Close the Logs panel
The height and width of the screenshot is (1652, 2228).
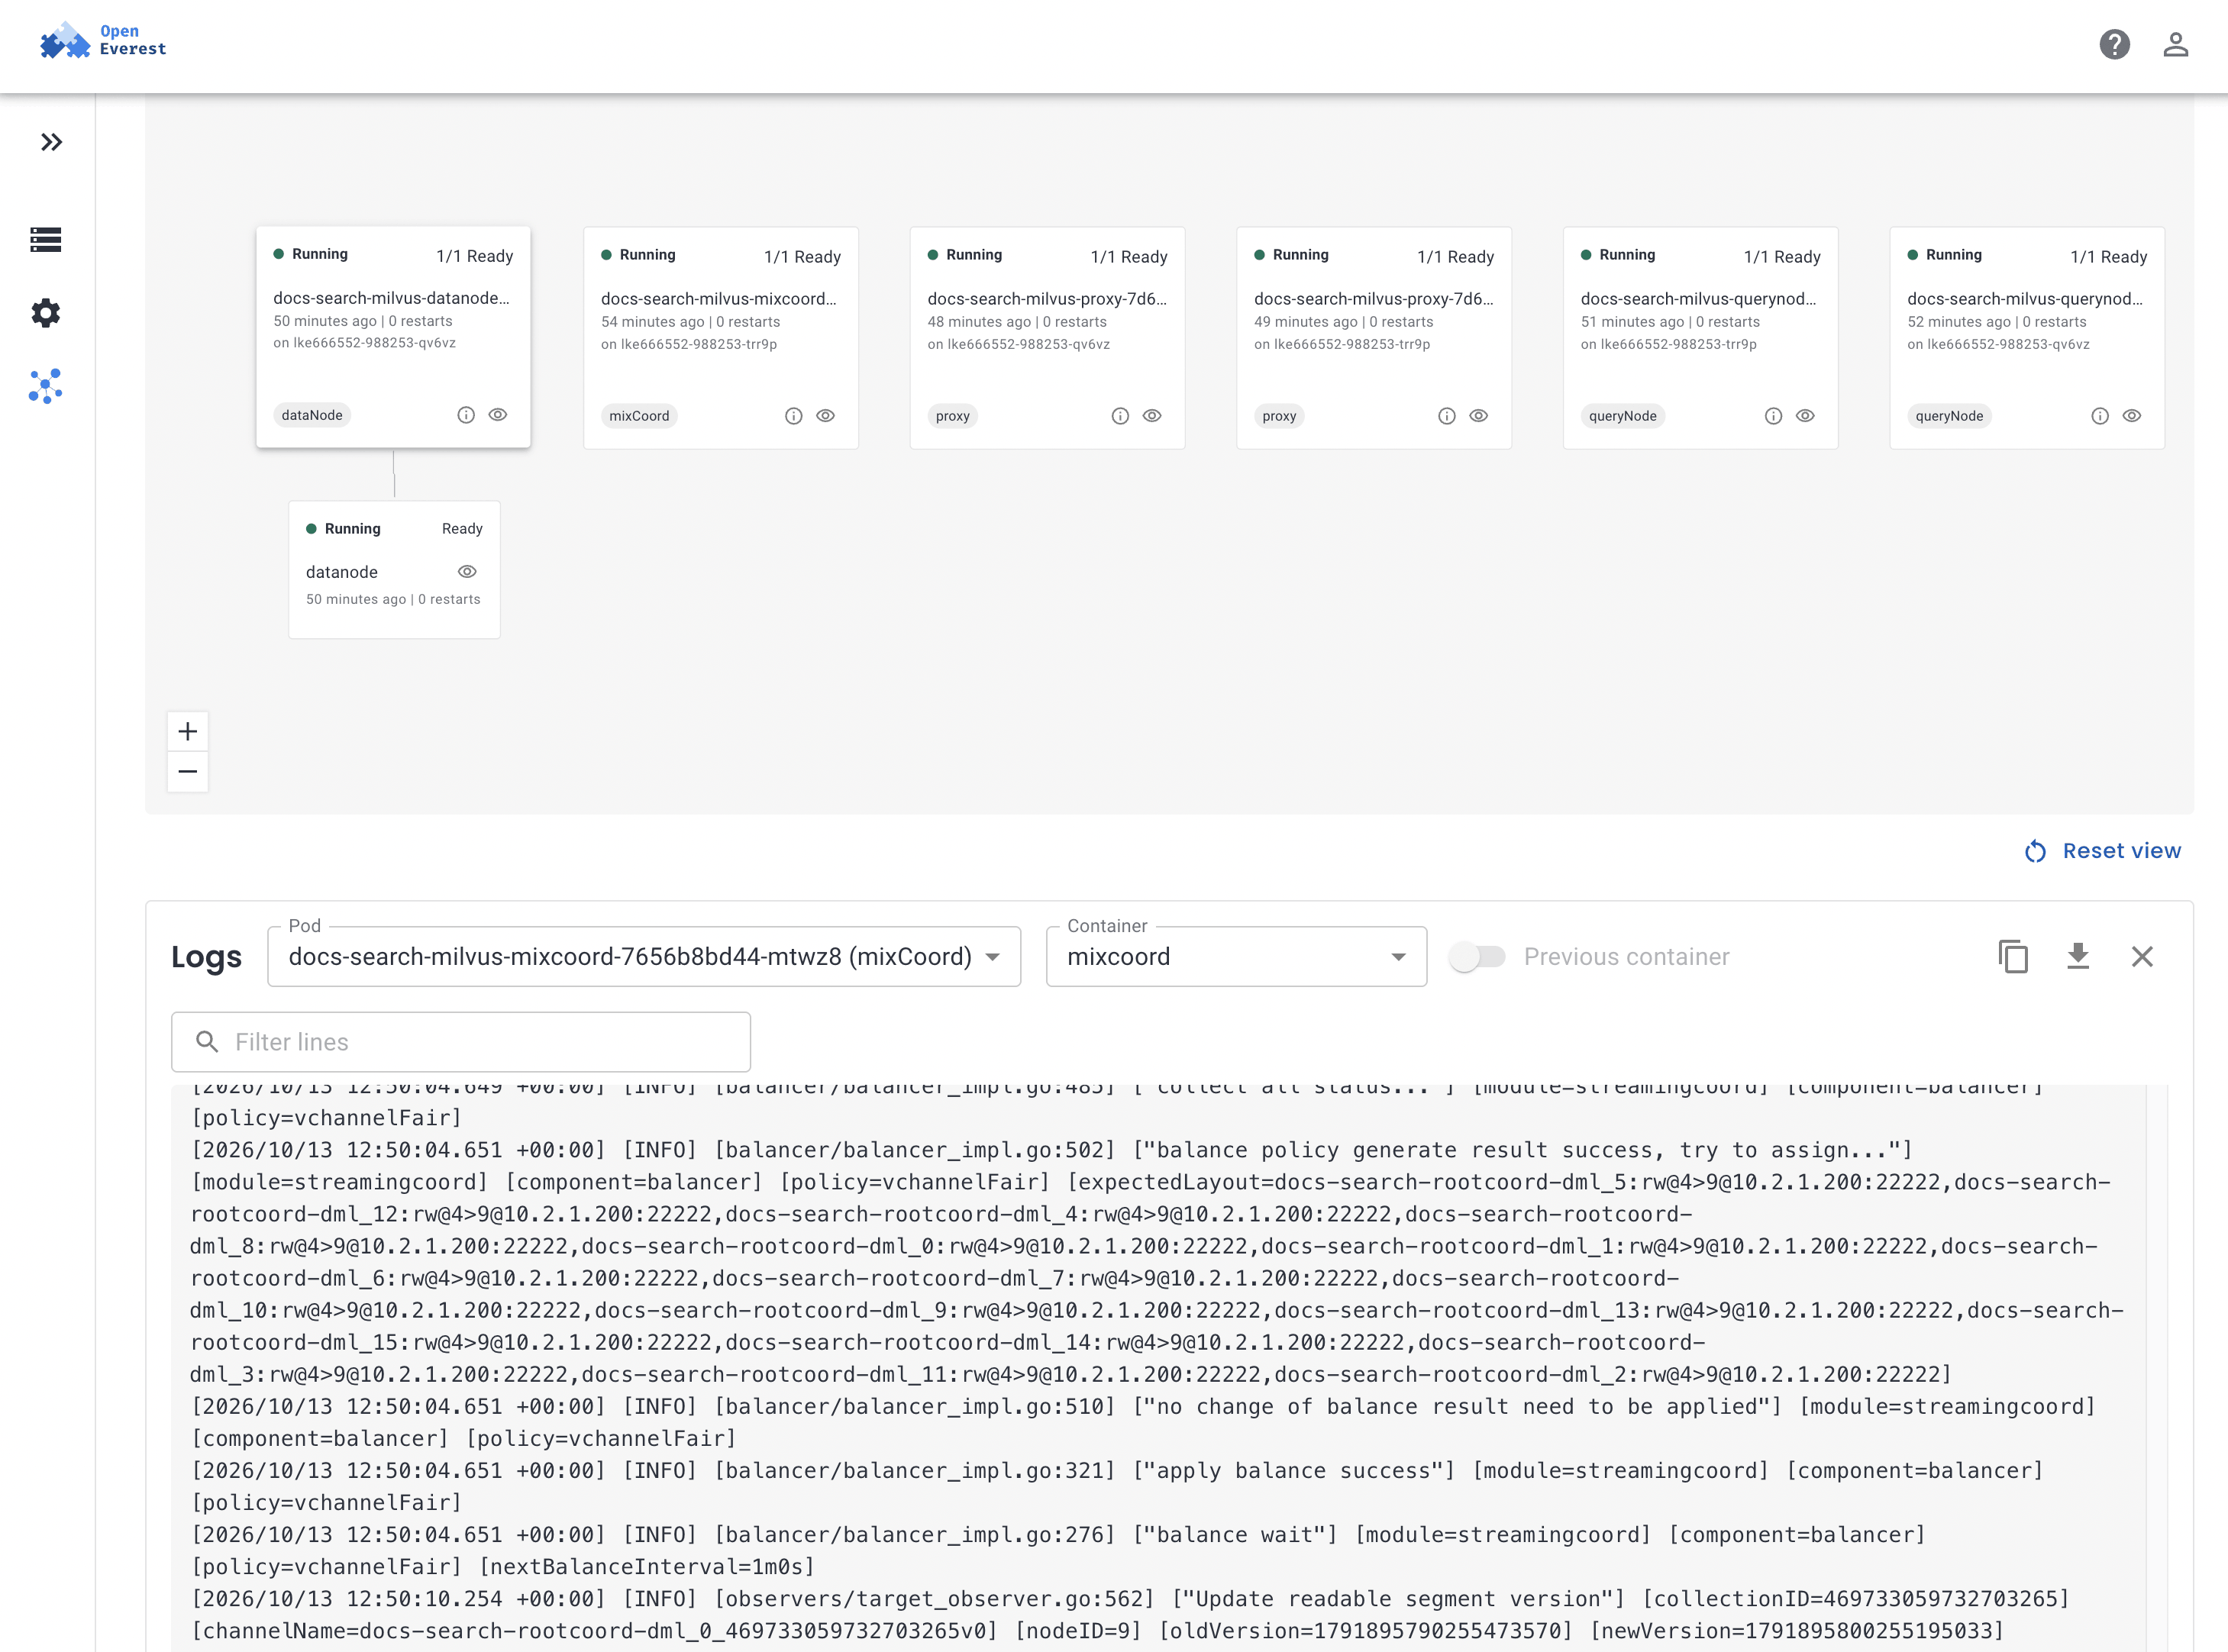pyautogui.click(x=2142, y=957)
